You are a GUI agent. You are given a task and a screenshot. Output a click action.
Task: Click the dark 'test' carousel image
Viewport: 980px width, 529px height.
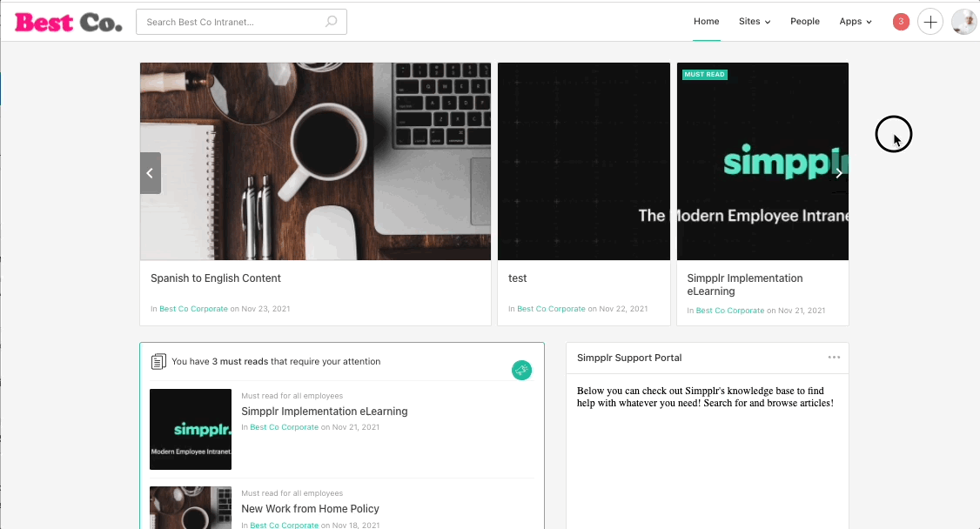584,161
